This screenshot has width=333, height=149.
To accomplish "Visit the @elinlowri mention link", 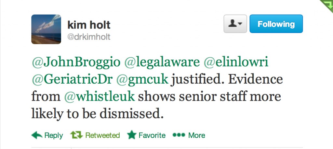I will tap(236, 63).
